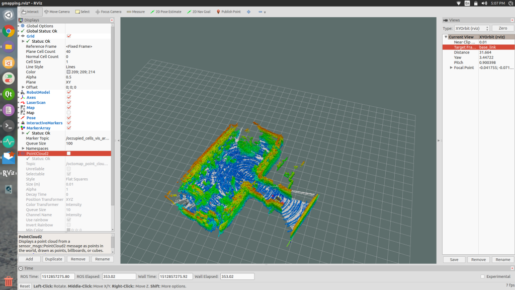The image size is (515, 290).
Task: Activate the Focus Camera tool
Action: point(109,12)
